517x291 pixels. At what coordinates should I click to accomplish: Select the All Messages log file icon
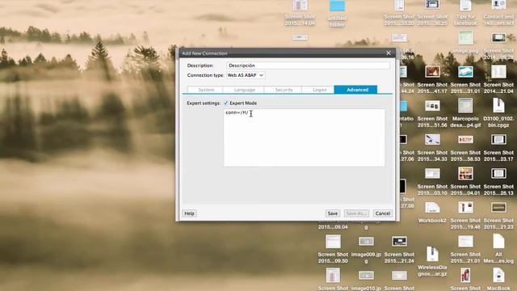(498, 242)
